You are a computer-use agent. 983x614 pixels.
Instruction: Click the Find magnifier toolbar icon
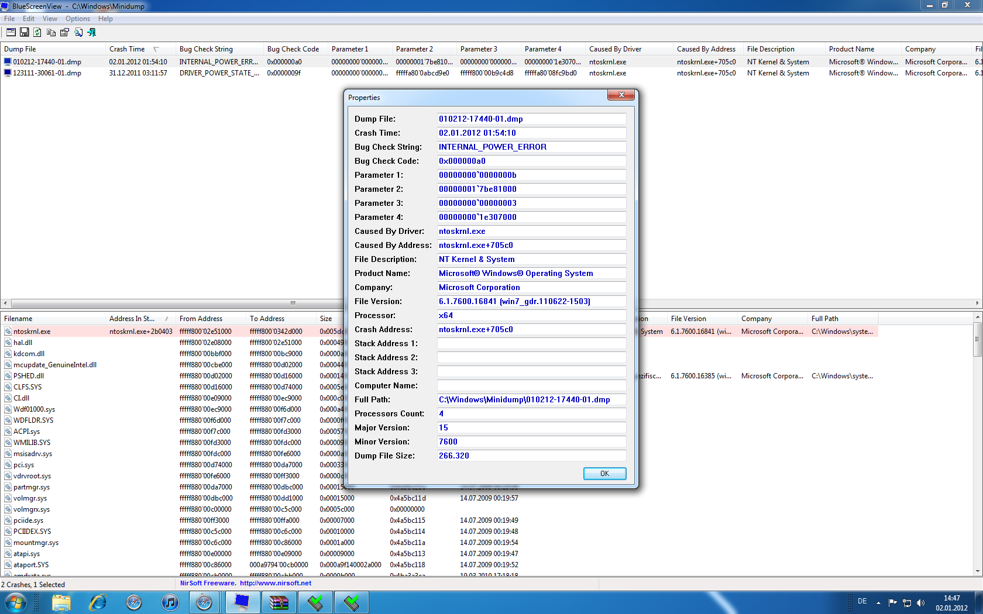tap(78, 32)
